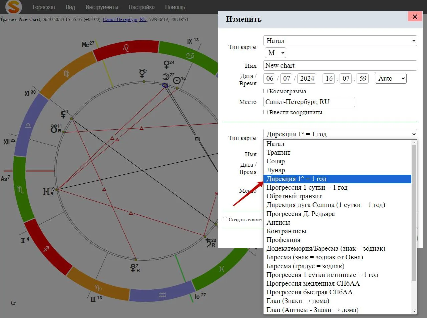
Task: Toggle the Ввести координаты checkbox
Action: click(266, 112)
